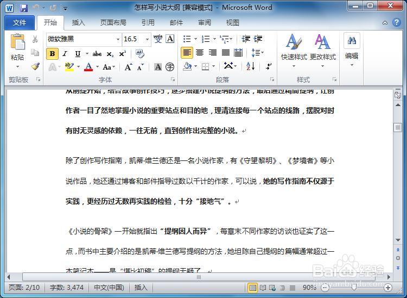Open the Word Help question icon
The height and width of the screenshot is (298, 407).
[397, 23]
